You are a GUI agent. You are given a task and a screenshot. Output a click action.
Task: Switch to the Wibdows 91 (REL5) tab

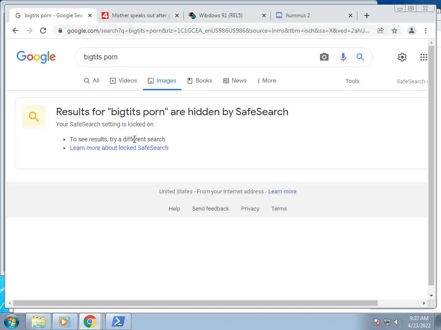tap(227, 15)
